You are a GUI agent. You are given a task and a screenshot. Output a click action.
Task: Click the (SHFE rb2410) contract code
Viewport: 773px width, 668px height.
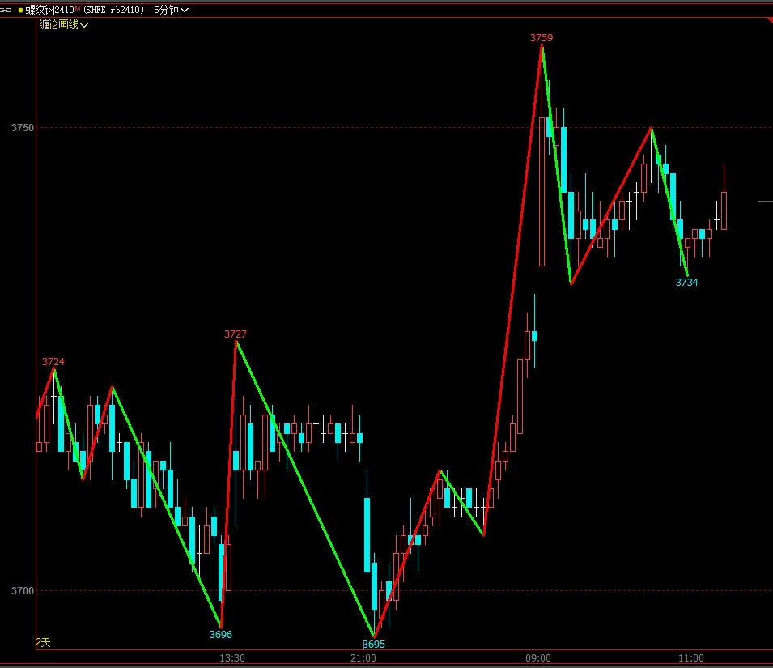(115, 10)
